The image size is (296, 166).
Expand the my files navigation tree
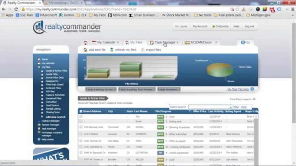pos(39,67)
